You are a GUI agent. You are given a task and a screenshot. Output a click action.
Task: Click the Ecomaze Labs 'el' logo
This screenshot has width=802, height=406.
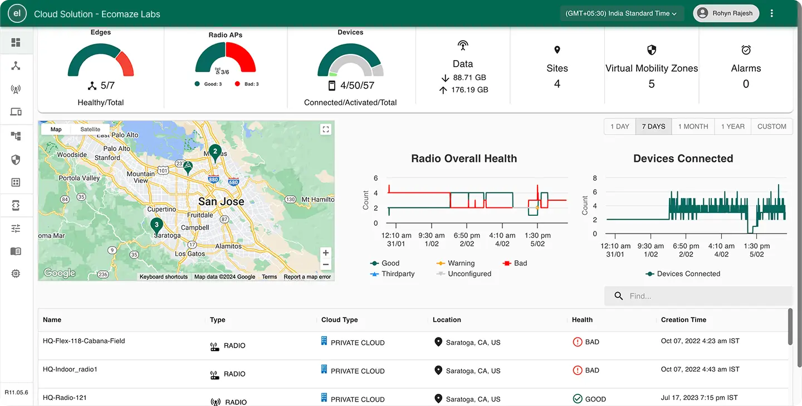pyautogui.click(x=17, y=14)
